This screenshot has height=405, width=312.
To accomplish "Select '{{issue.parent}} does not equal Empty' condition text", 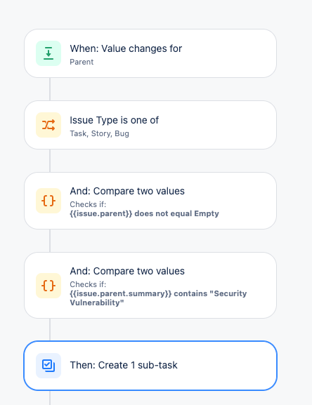I will (144, 213).
